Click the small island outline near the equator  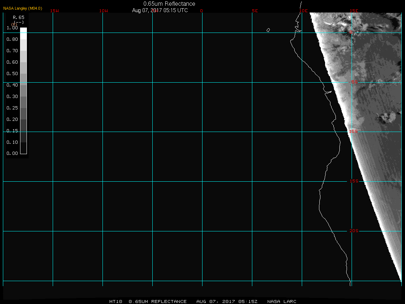[x=268, y=30]
